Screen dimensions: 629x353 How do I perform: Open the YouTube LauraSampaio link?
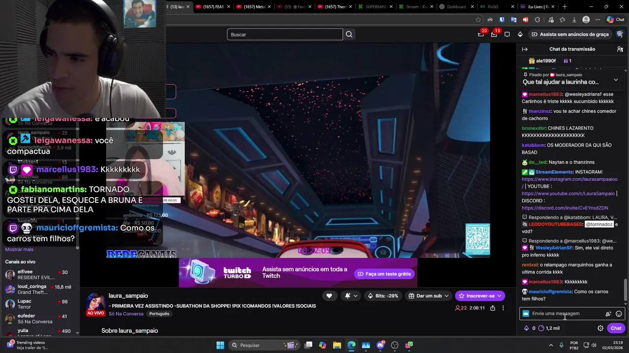pos(568,194)
